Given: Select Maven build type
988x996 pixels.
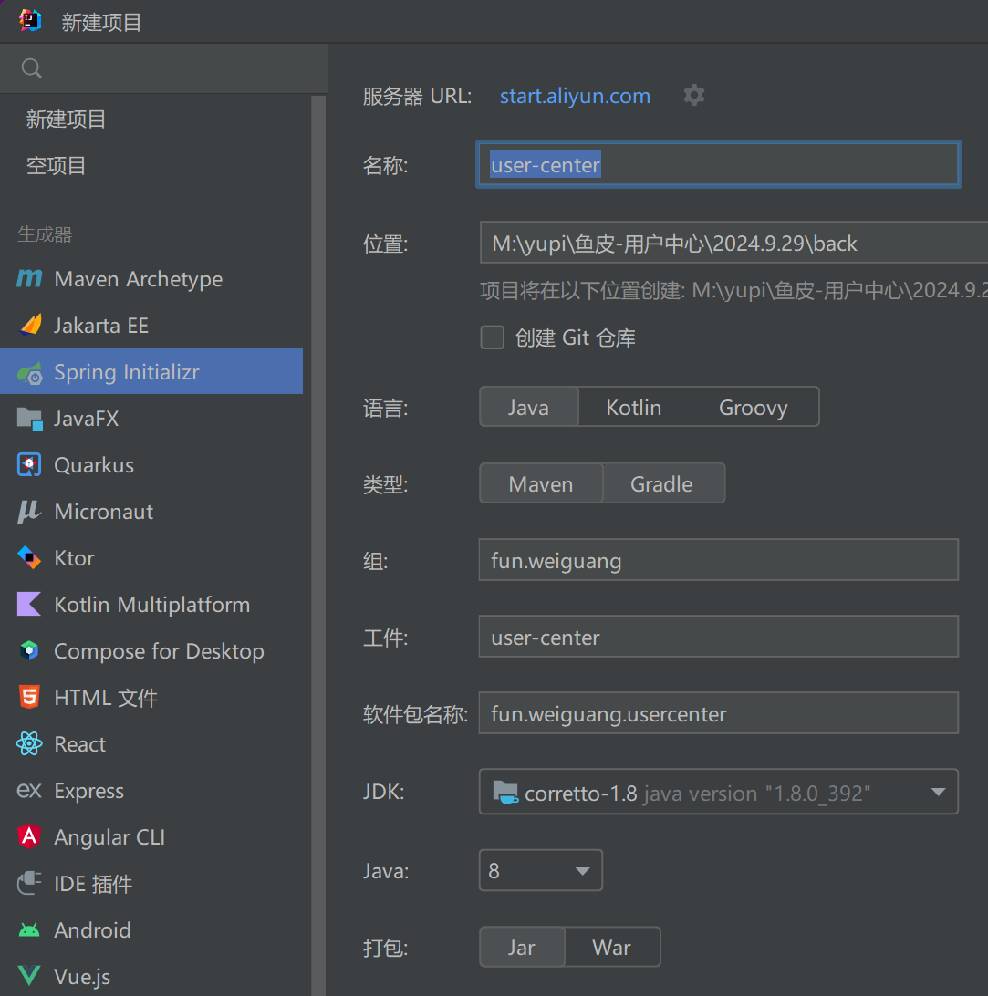Looking at the screenshot, I should pos(541,484).
